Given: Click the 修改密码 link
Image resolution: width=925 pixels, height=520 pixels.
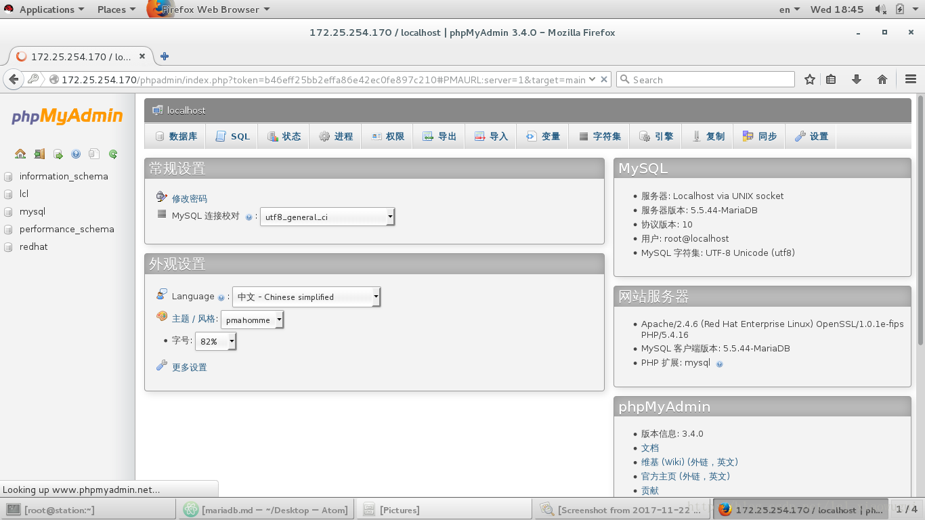Looking at the screenshot, I should (x=190, y=199).
